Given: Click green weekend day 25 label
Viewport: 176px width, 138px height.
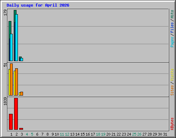Looking at the screenshot, I should click(134, 134).
